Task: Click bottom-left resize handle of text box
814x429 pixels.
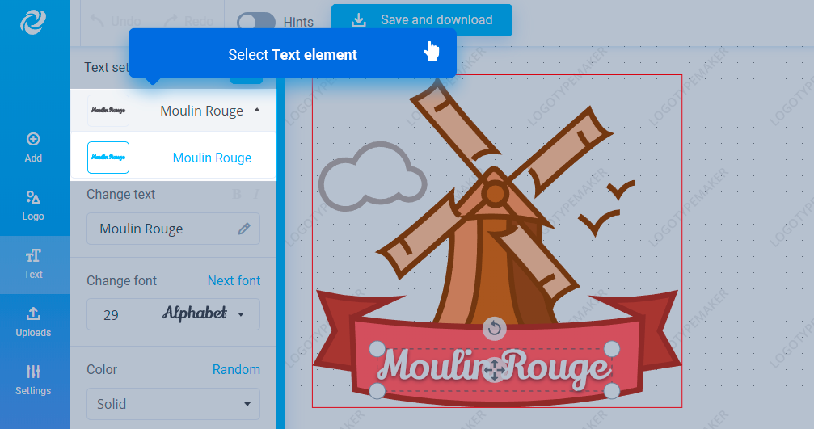Action: (377, 390)
